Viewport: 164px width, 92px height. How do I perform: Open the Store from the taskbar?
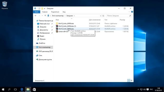pos(34,89)
